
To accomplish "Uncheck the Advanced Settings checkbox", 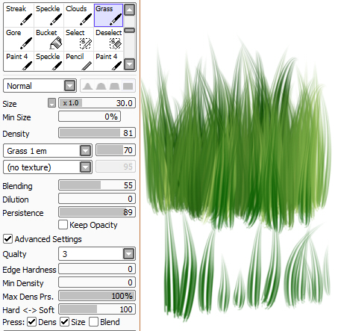I will (7, 238).
